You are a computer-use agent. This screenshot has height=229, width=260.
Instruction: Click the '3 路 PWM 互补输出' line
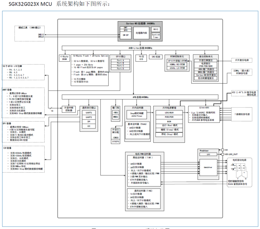coord(139,177)
